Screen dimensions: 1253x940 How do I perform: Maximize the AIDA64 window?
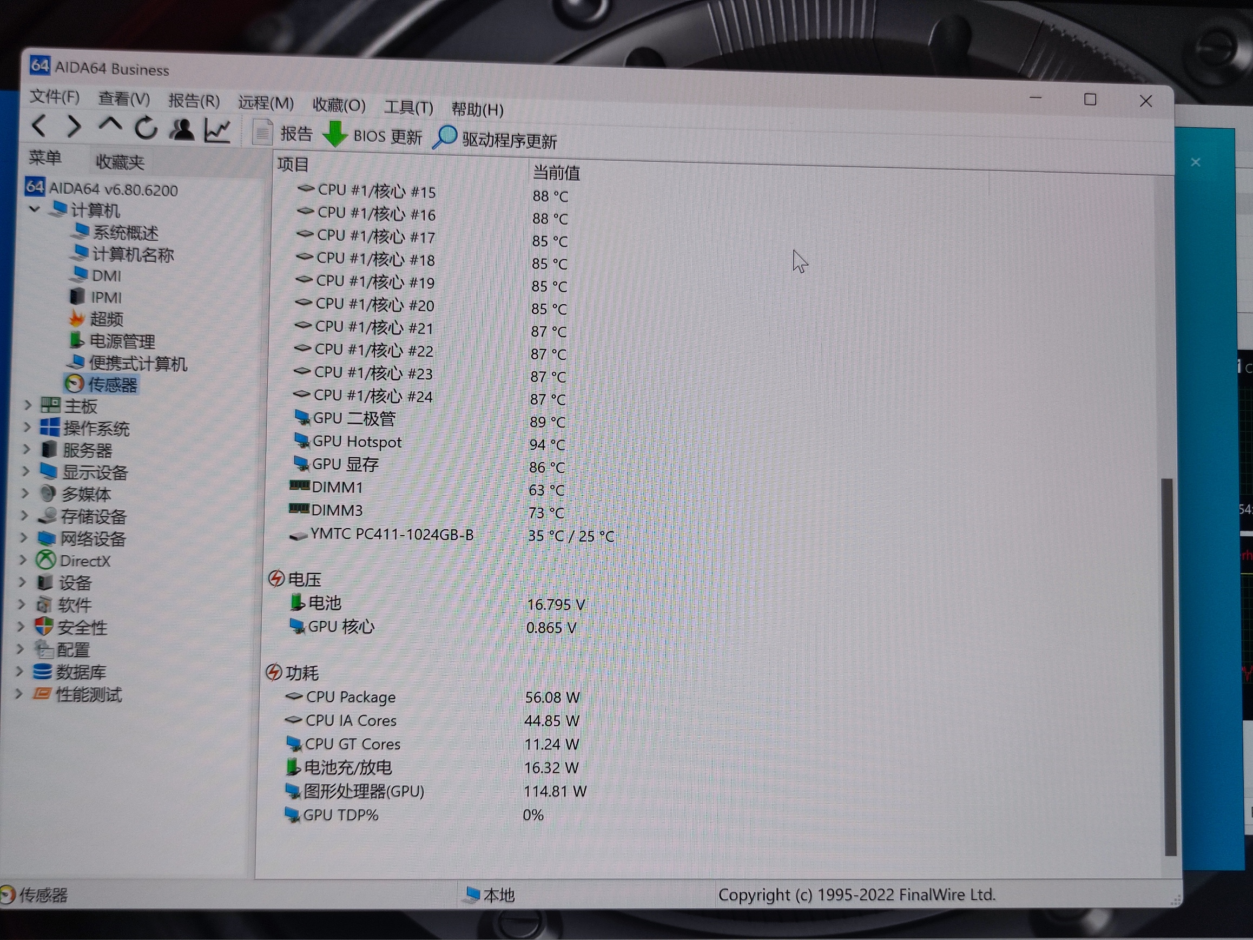coord(1090,100)
